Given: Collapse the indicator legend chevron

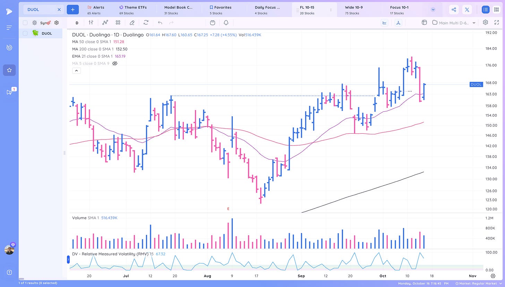Looking at the screenshot, I should [x=76, y=71].
